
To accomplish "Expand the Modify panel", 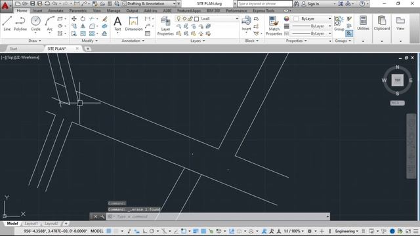I will pos(89,41).
